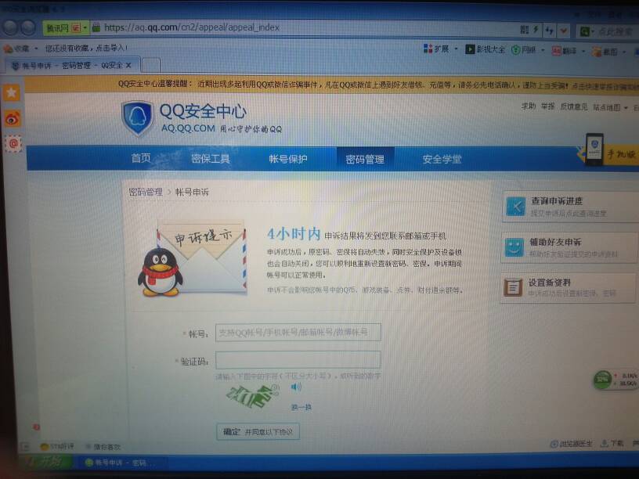Open the 辅助好友申诉 link
Viewport: 639px width, 479px height.
click(x=555, y=243)
